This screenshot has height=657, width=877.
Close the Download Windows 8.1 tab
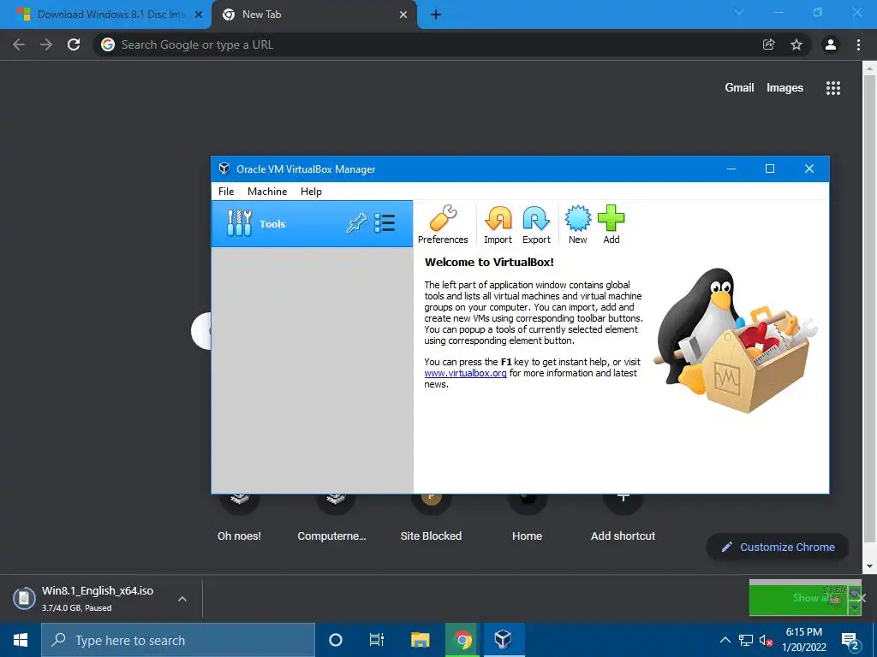(x=199, y=15)
